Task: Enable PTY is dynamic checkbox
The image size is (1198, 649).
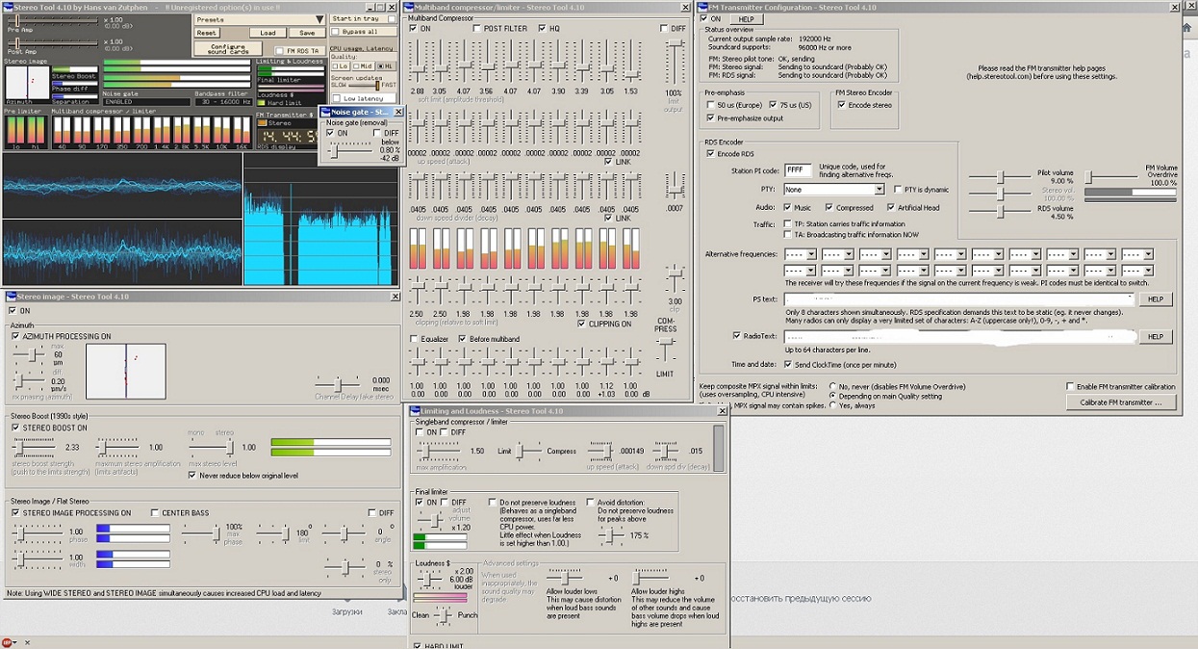Action: coord(897,190)
